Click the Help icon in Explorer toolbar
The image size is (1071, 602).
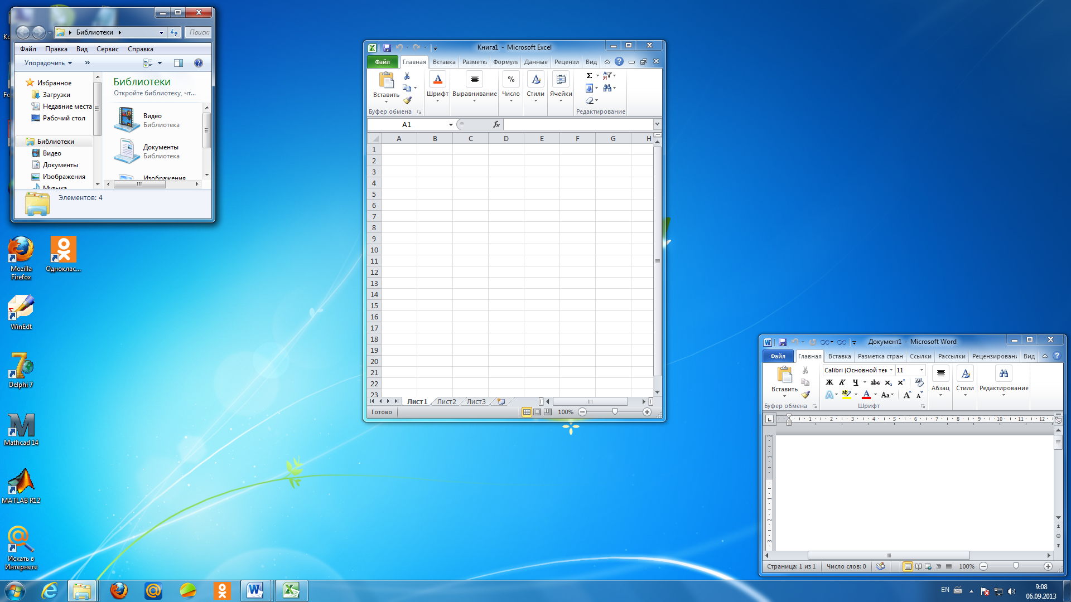[x=199, y=63]
